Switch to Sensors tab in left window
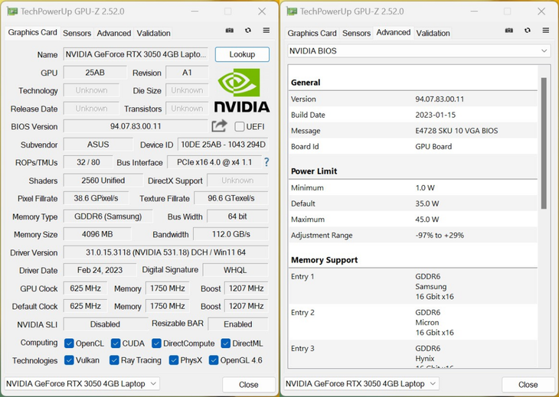The height and width of the screenshot is (397, 559). click(x=77, y=33)
